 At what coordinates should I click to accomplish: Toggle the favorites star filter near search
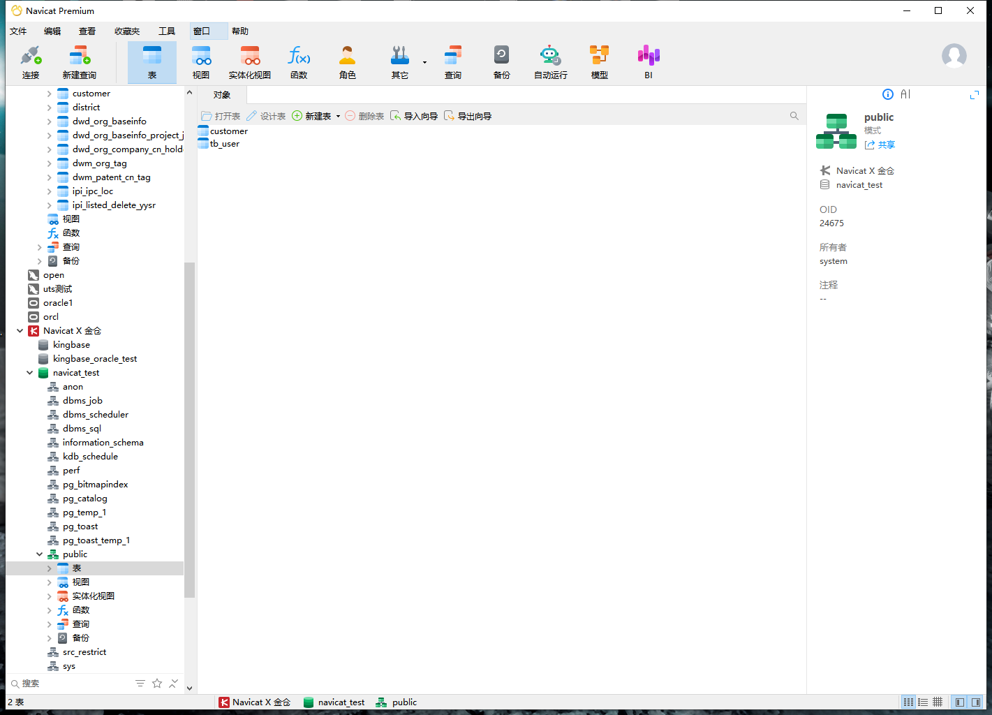[157, 684]
